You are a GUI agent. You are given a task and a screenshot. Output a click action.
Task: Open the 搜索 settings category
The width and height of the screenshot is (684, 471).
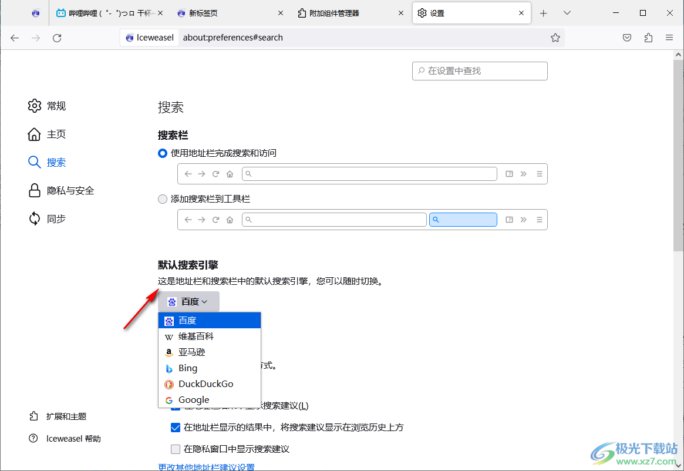[46, 163]
